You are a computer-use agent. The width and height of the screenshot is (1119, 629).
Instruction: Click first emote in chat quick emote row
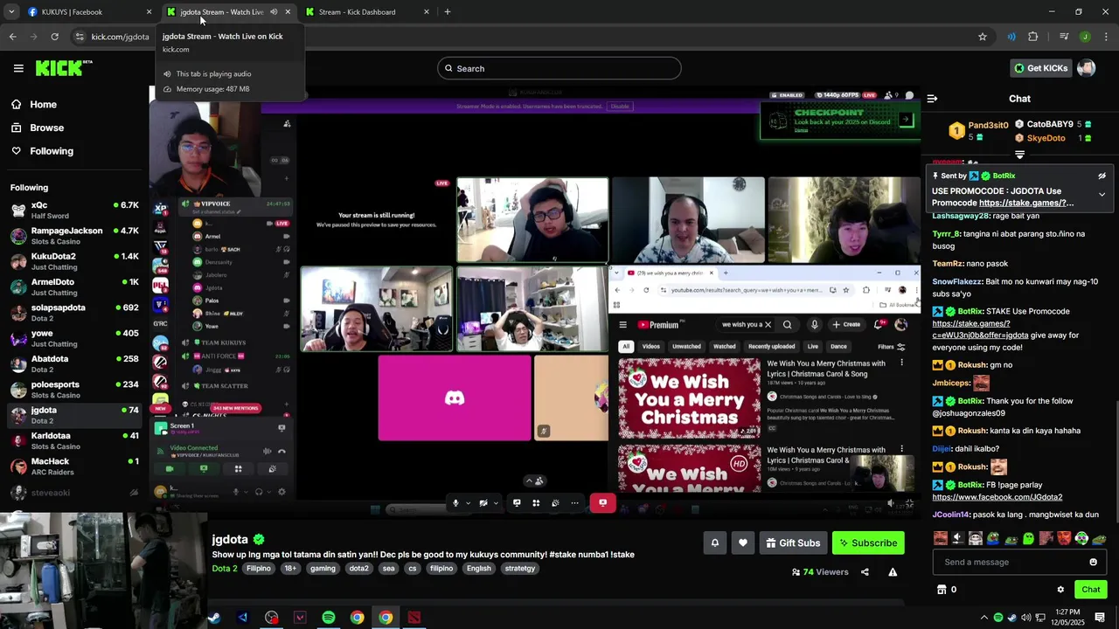pyautogui.click(x=940, y=539)
